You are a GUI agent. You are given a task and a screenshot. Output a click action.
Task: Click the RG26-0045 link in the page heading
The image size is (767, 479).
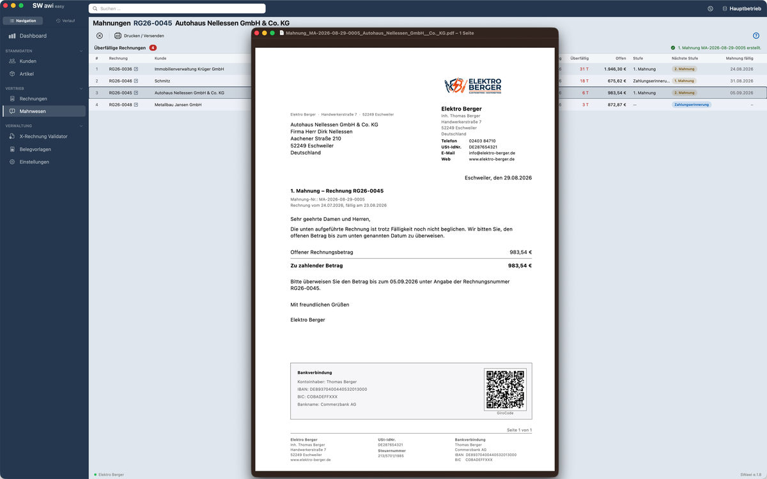coord(153,23)
